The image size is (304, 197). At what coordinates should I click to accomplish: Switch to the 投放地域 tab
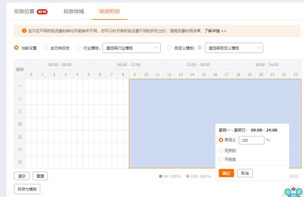pos(74,11)
